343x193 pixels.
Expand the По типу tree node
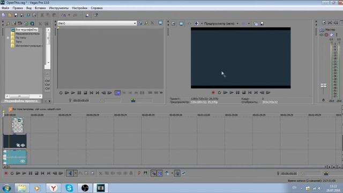pyautogui.click(x=8, y=38)
